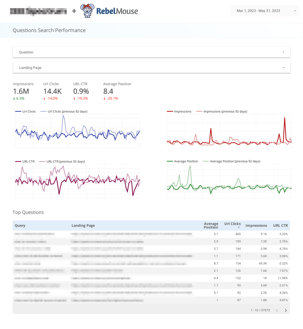303x329 pixels.
Task: Click the blue Url Clicks legend marker
Action: pos(18,111)
